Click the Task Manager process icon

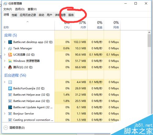[10, 48]
